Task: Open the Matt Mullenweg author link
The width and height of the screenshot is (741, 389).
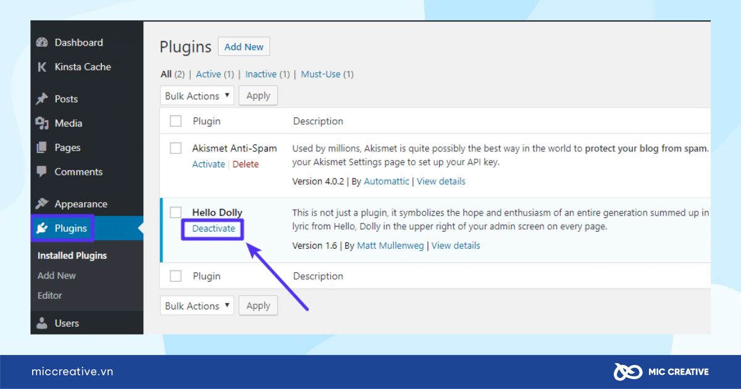Action: click(x=390, y=246)
